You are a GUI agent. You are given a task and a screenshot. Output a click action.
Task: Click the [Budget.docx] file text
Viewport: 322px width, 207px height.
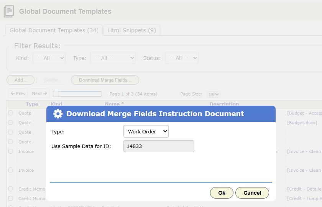point(302,123)
